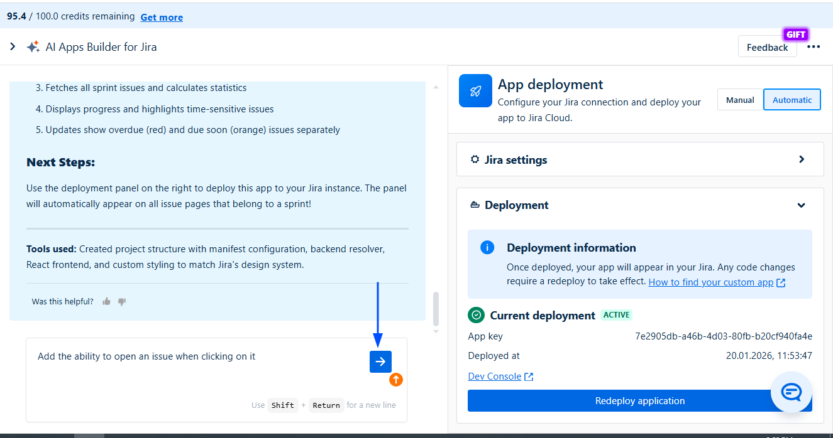The image size is (833, 438).
Task: Open the chat support bubble
Action: coord(791,392)
